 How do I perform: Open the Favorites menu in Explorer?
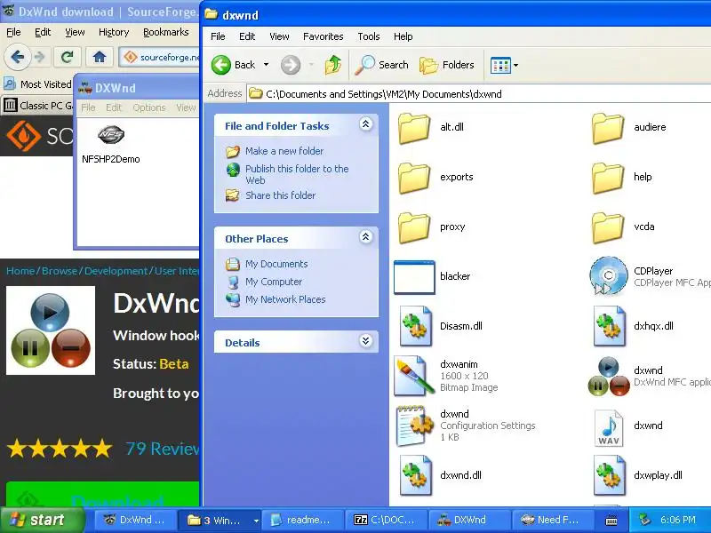324,36
